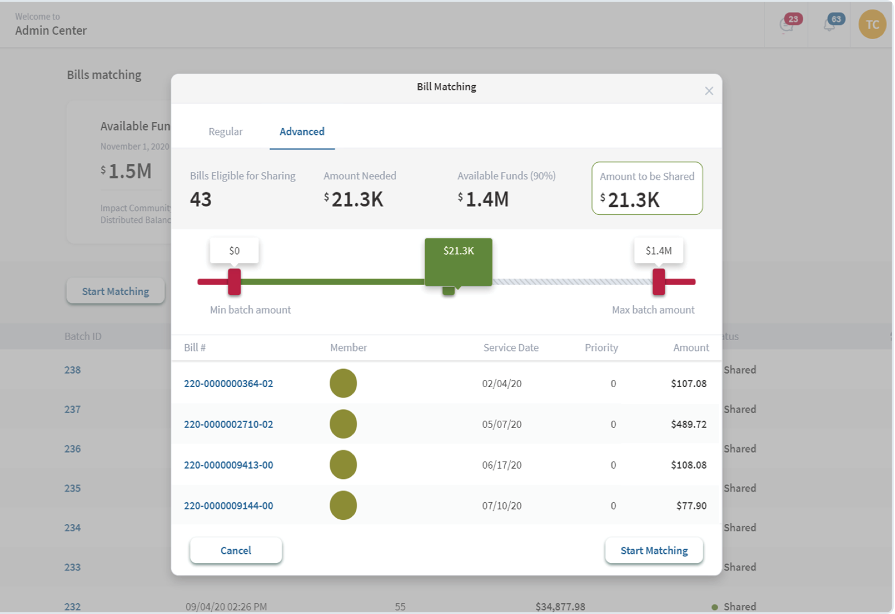
Task: Click the member avatar for bill 220-0000009144-00
Action: (343, 506)
